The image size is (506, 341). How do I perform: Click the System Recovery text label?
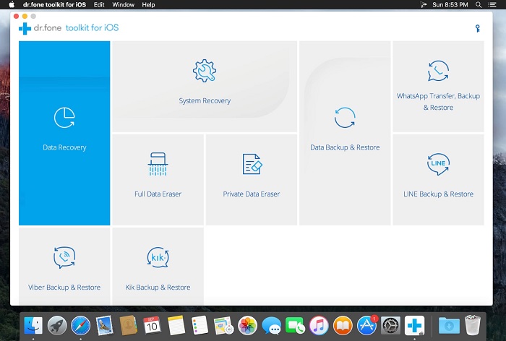(x=205, y=101)
